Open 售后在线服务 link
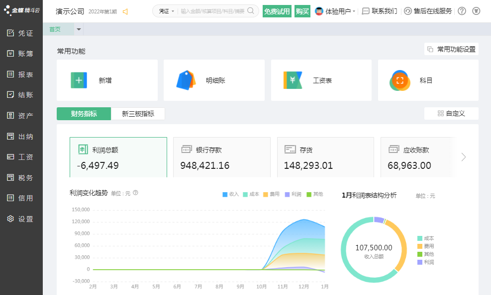 pos(428,11)
